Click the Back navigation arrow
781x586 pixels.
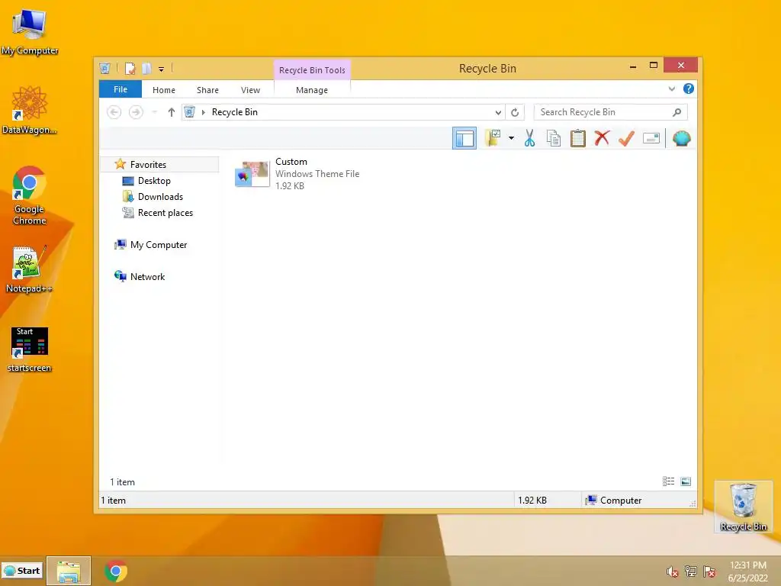pos(114,112)
